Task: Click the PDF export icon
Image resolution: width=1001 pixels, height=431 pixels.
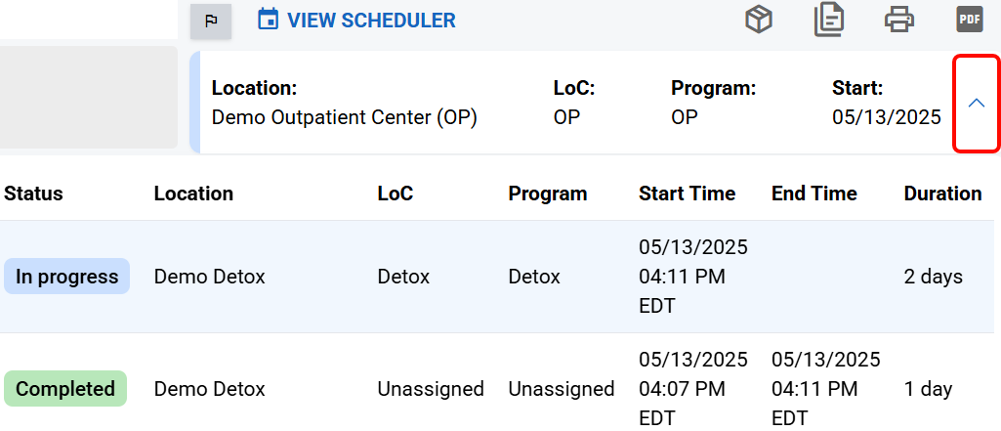Action: click(969, 20)
